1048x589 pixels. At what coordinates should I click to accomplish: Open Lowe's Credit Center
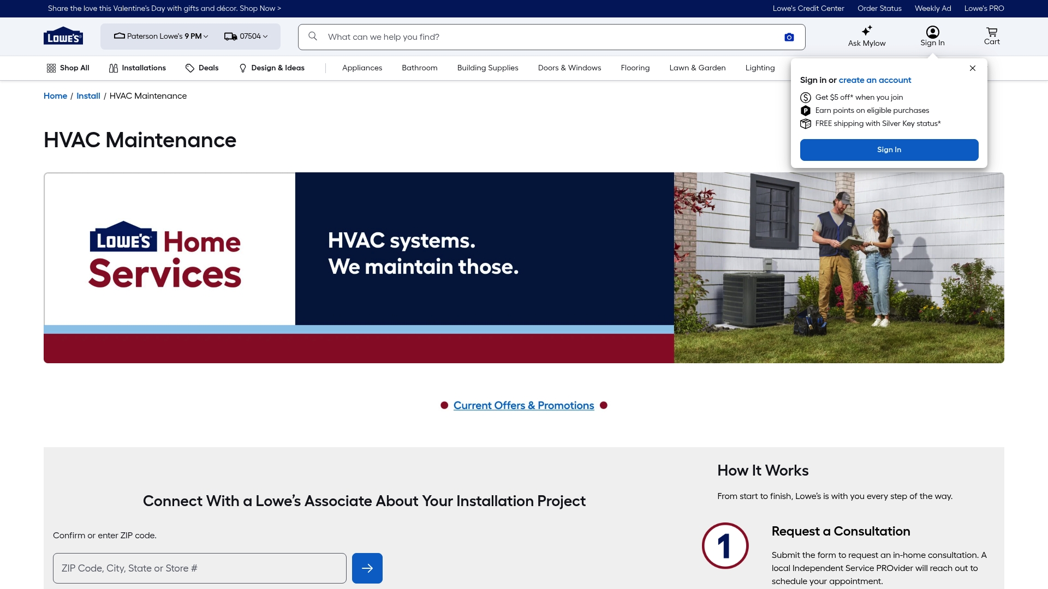point(808,9)
